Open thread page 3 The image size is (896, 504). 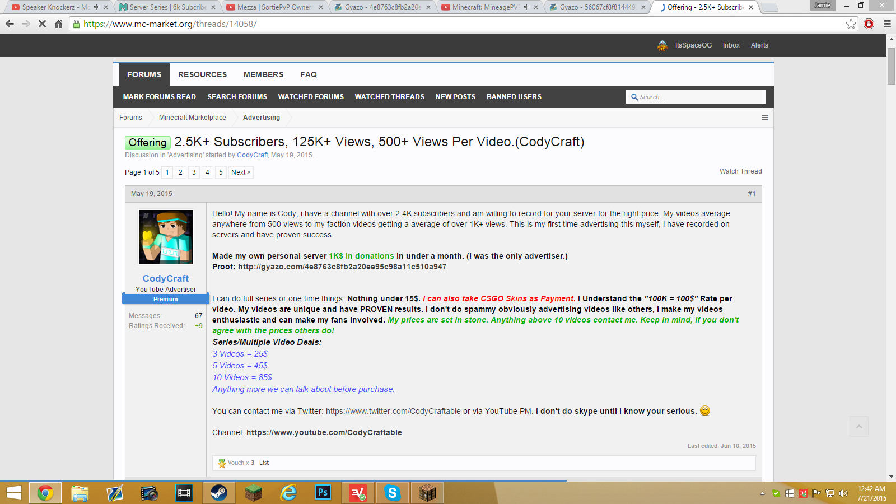(x=194, y=172)
